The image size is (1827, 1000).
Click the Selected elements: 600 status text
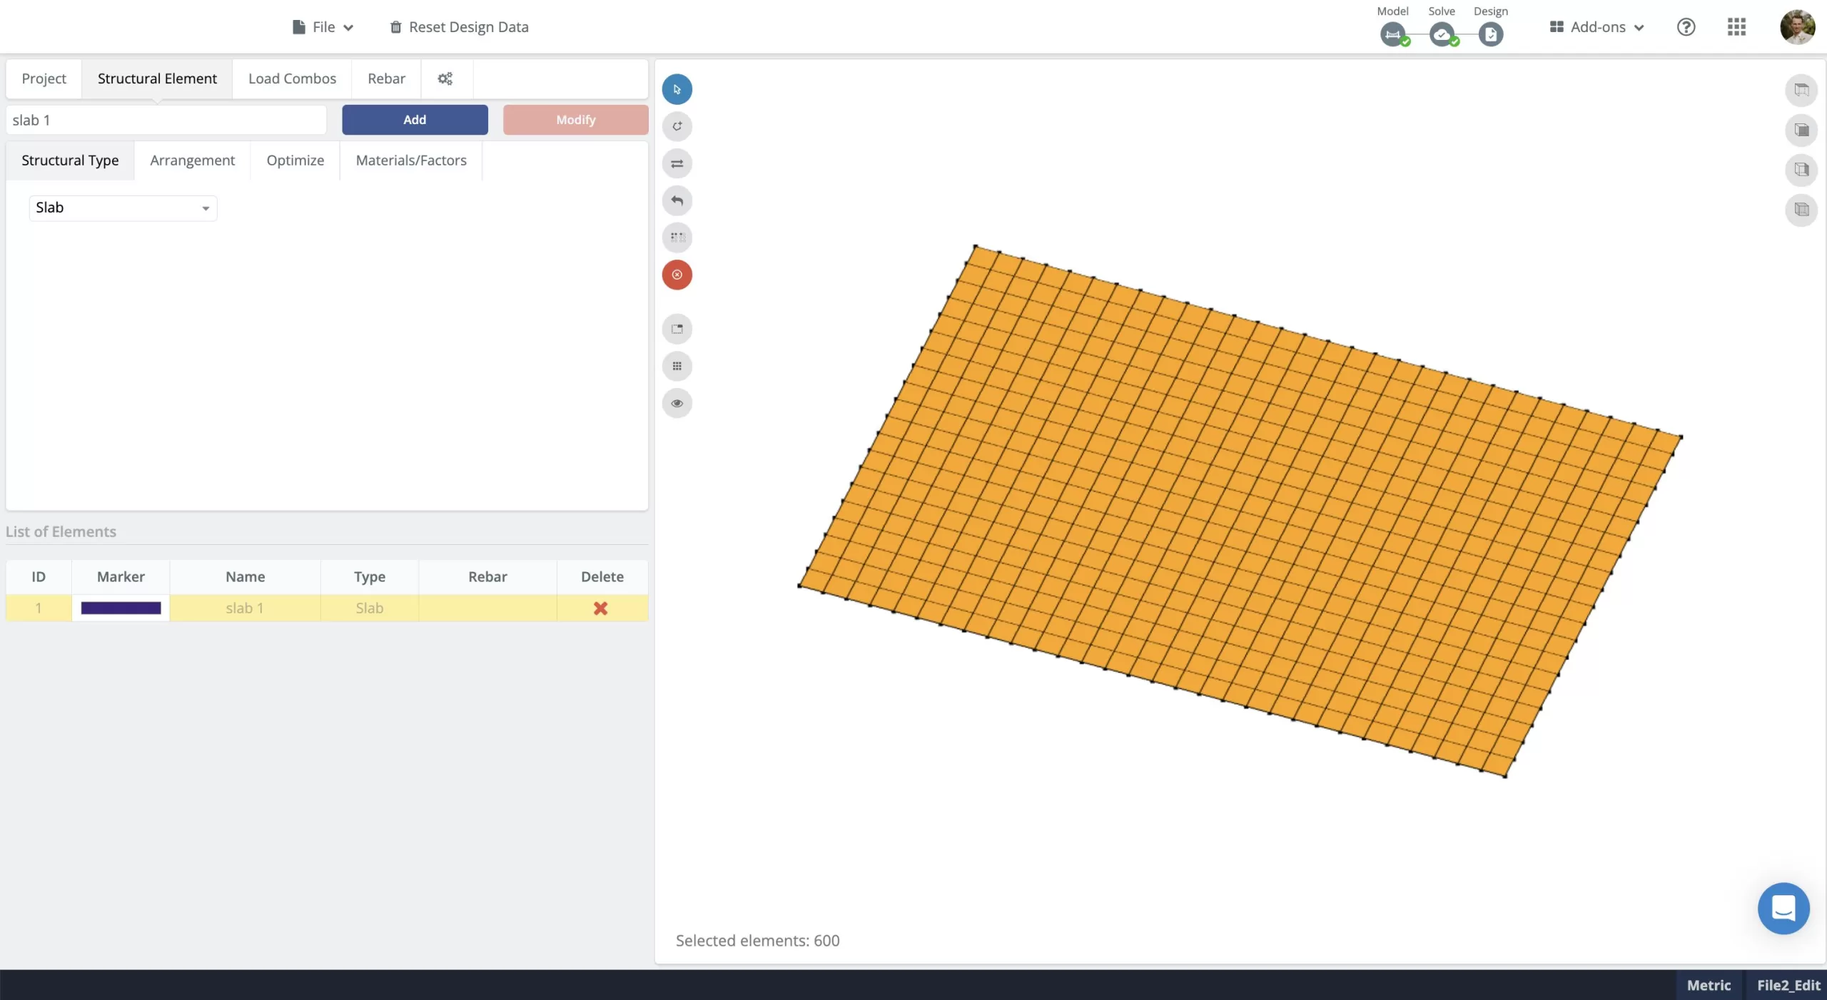pos(757,941)
